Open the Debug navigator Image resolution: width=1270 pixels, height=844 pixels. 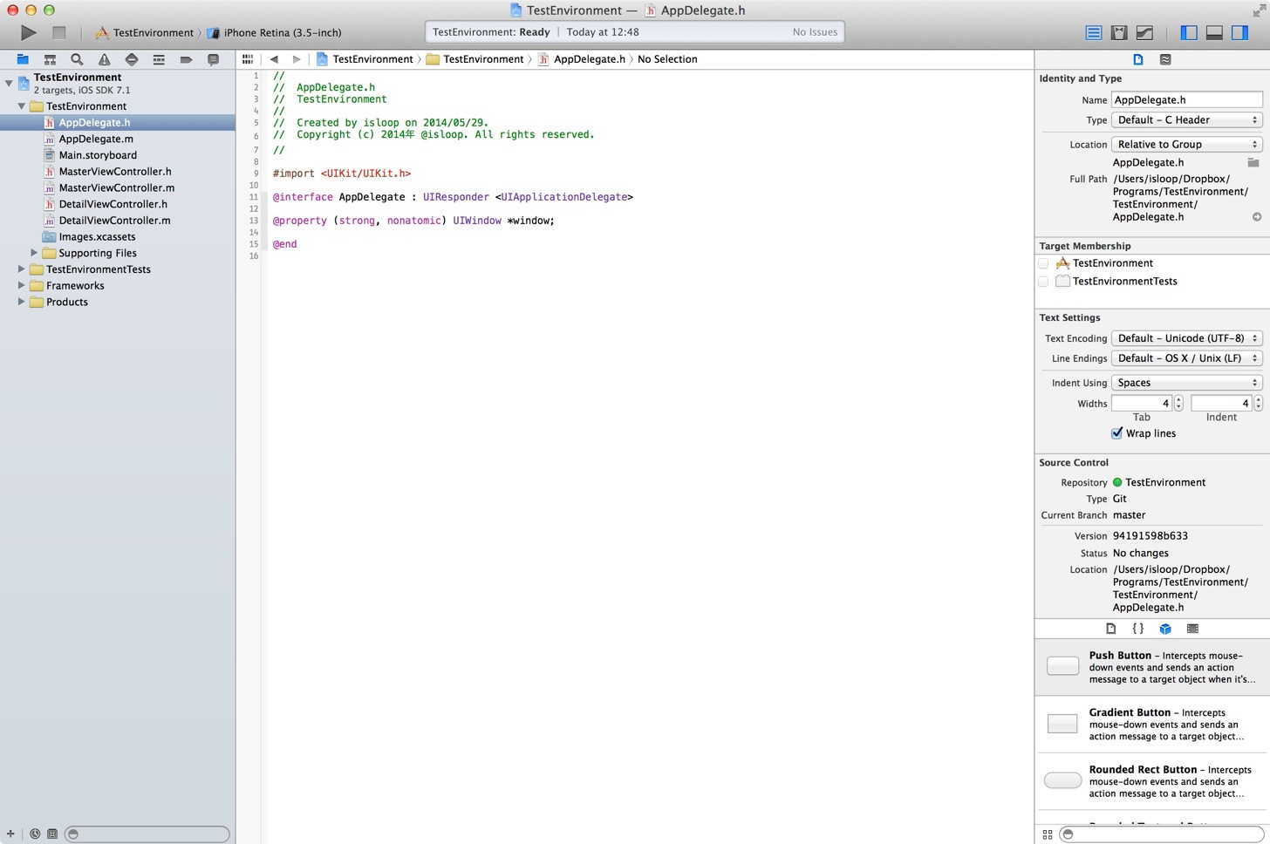pyautogui.click(x=159, y=59)
